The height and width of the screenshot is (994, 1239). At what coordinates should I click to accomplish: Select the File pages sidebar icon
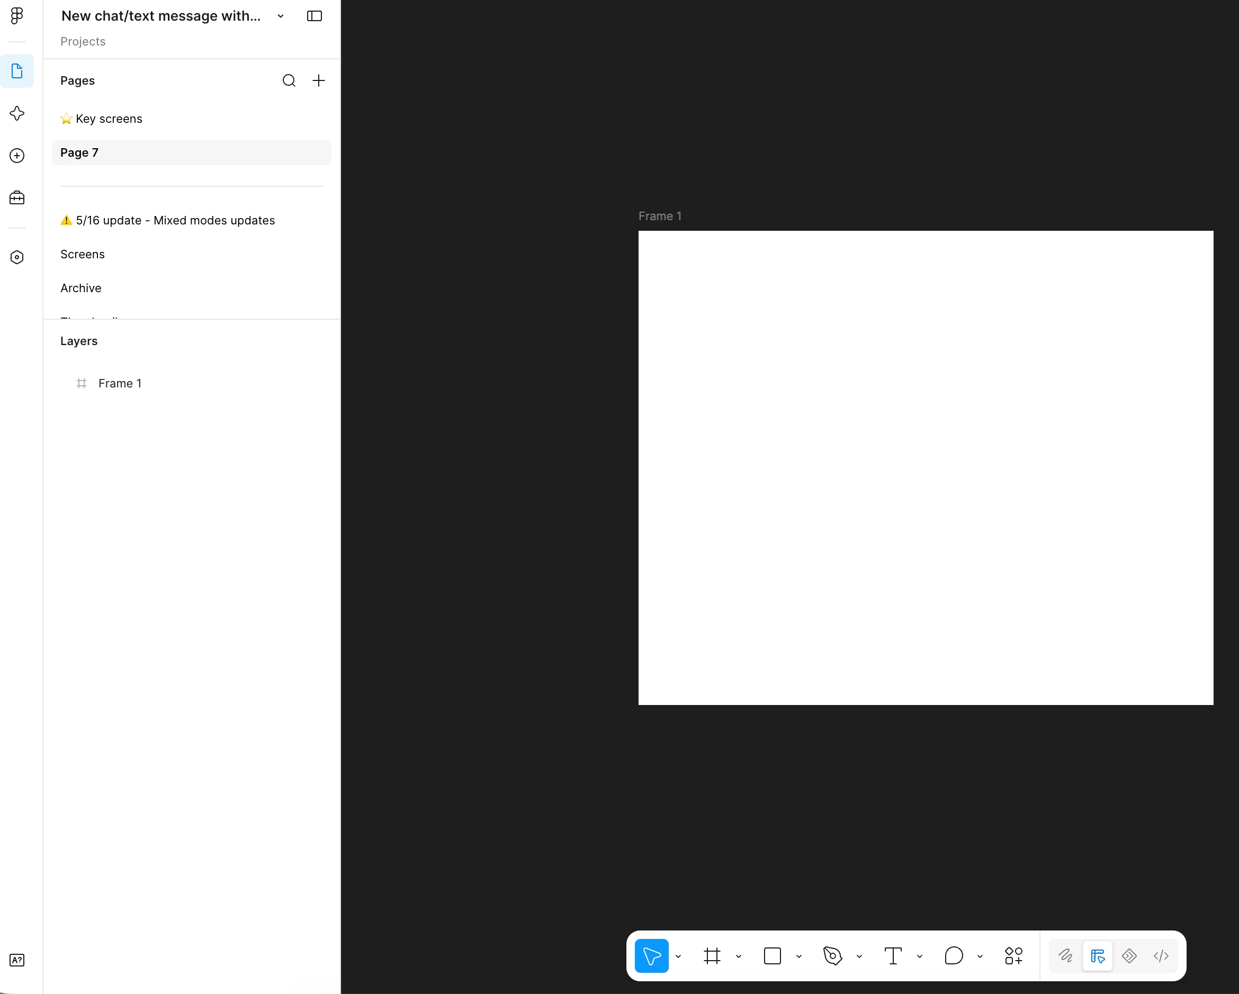[x=17, y=71]
